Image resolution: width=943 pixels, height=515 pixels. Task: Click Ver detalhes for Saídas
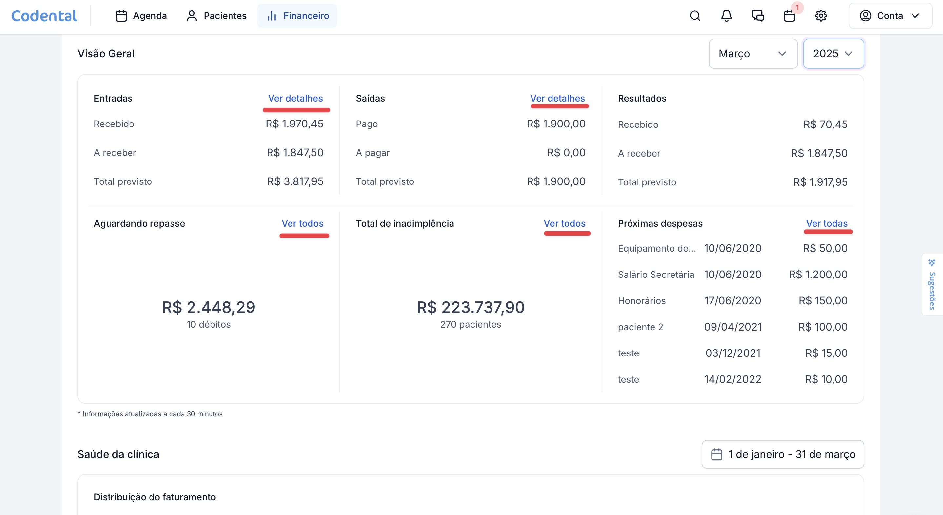(557, 98)
